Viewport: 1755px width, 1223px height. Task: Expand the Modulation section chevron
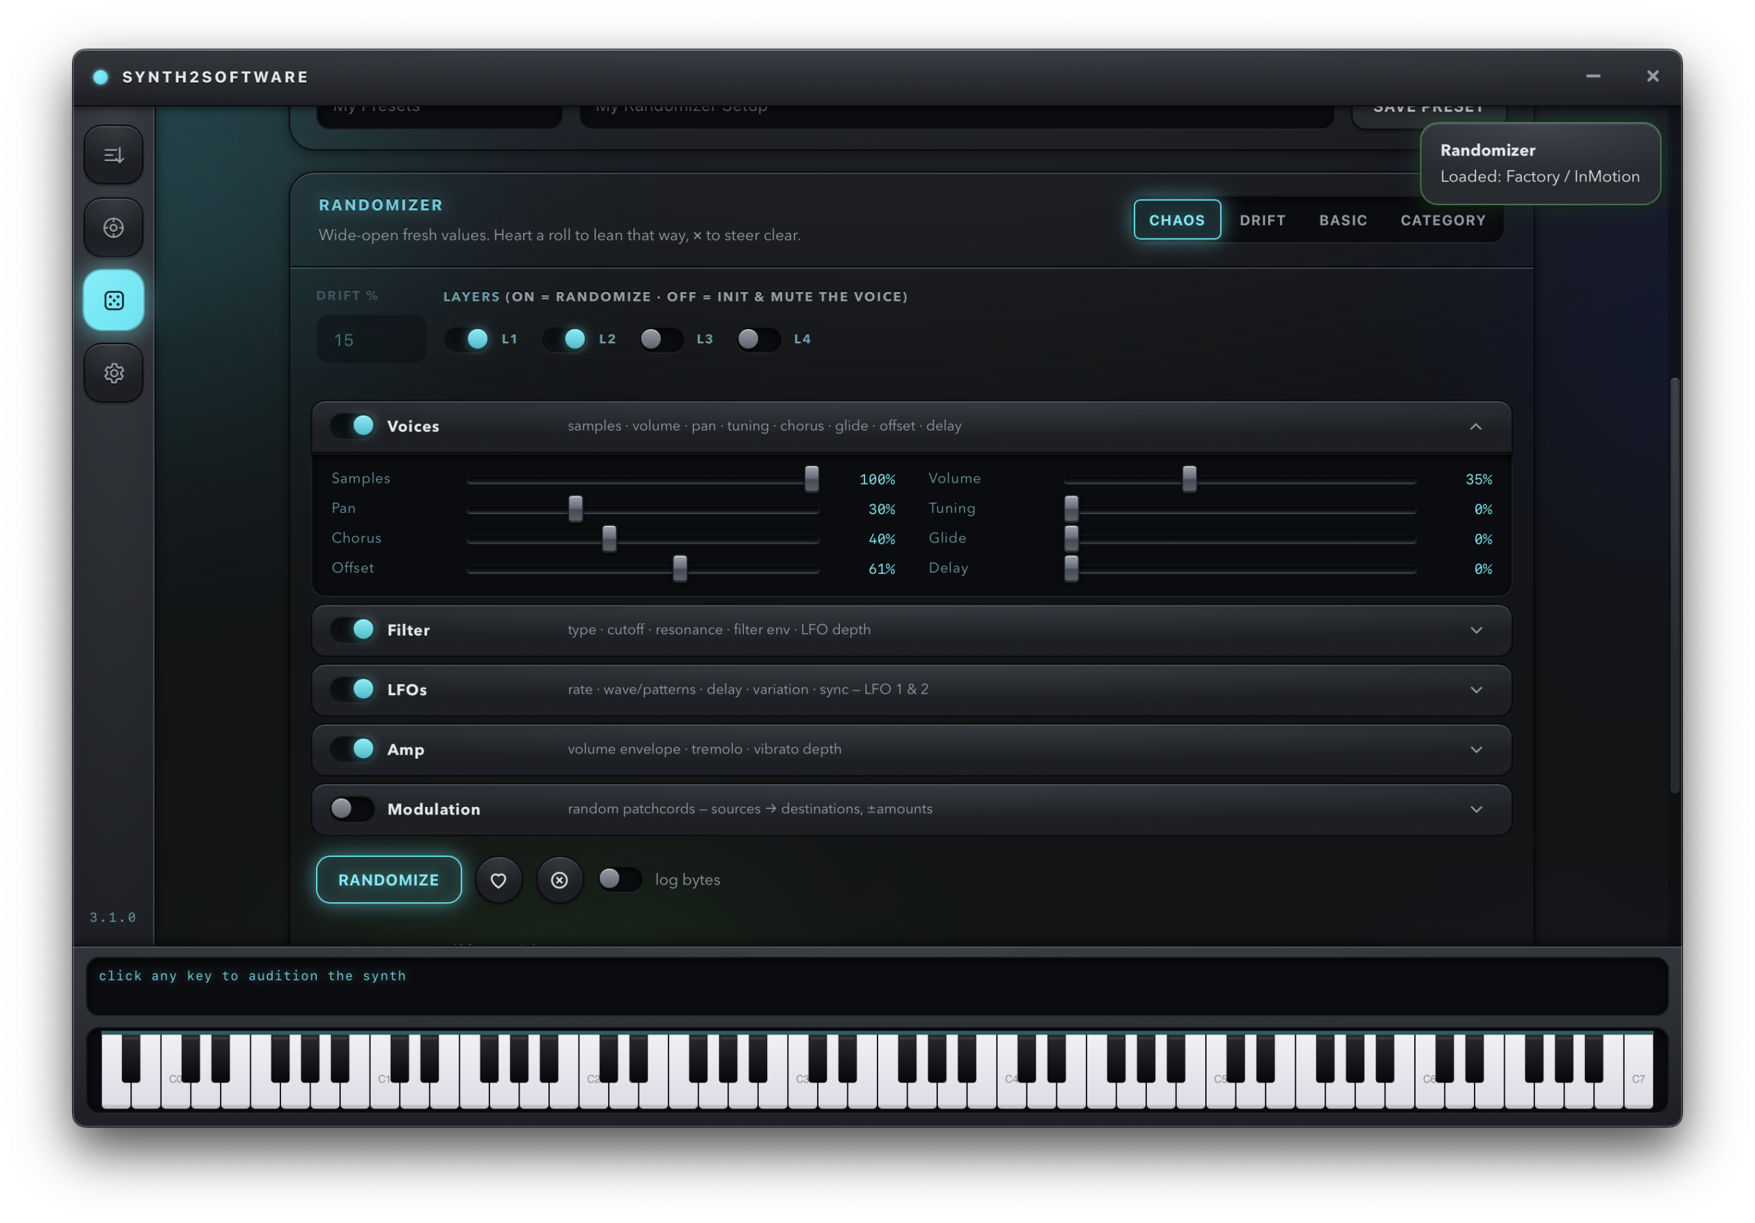1476,810
